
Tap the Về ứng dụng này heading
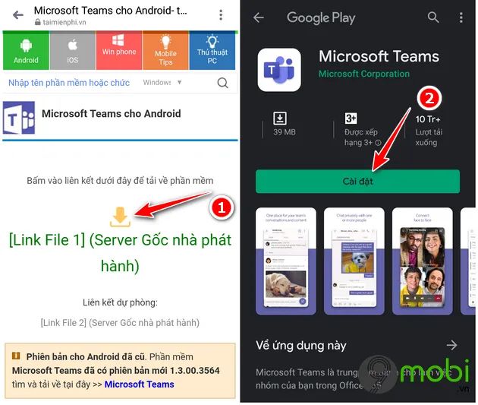click(301, 346)
